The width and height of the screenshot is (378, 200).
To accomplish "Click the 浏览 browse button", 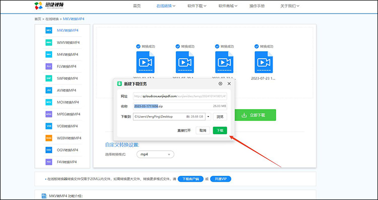I will [220, 117].
